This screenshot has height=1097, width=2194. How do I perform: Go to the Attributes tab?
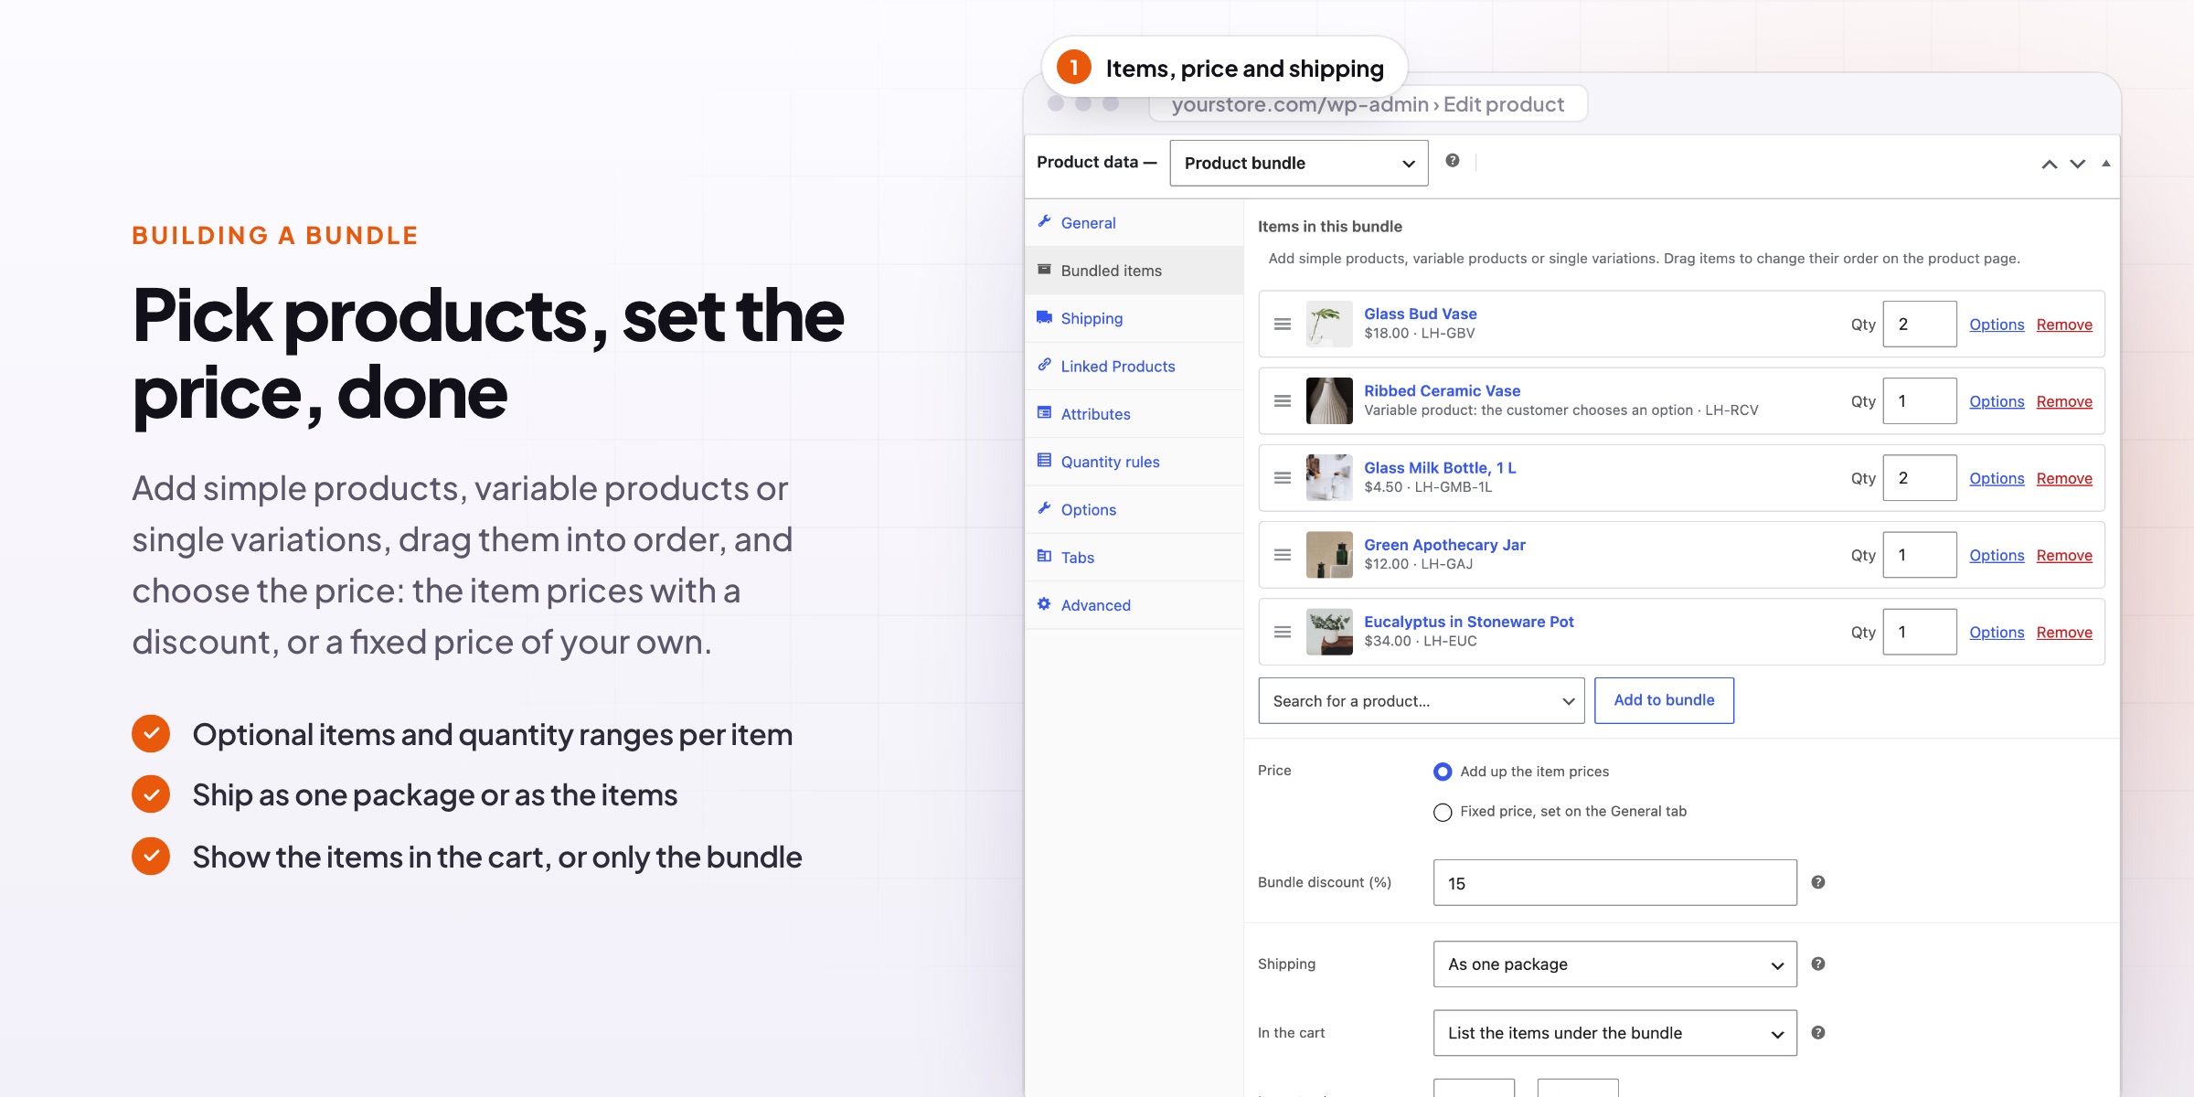click(x=1134, y=414)
